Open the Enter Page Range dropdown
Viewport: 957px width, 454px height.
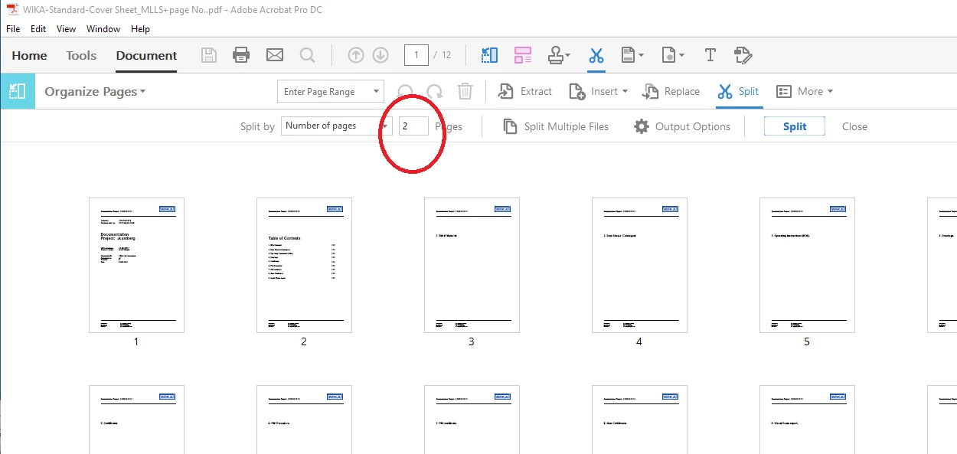[x=331, y=91]
